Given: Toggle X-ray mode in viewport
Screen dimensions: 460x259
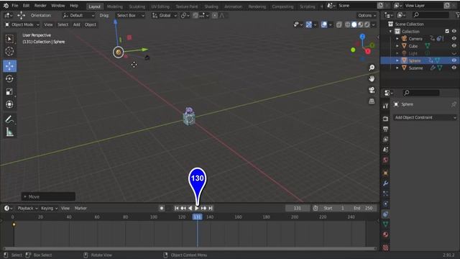Looking at the screenshot, I should [339, 24].
